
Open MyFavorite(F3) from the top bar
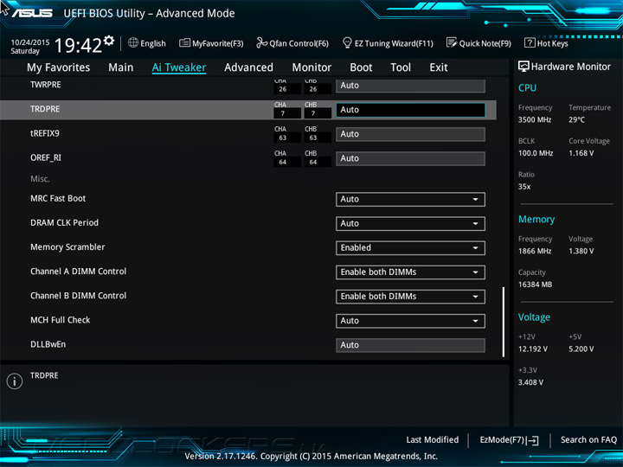click(211, 43)
